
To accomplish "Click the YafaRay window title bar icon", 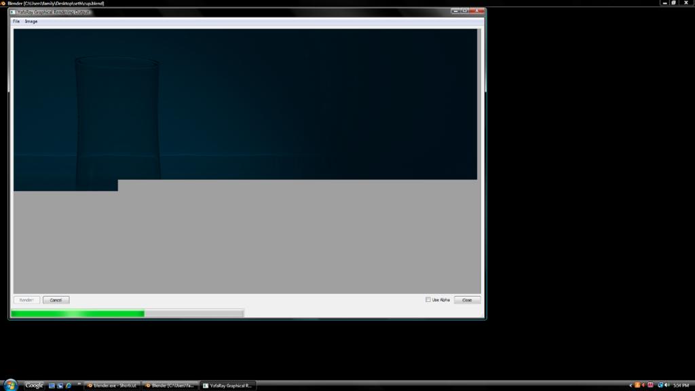I will (x=13, y=12).
